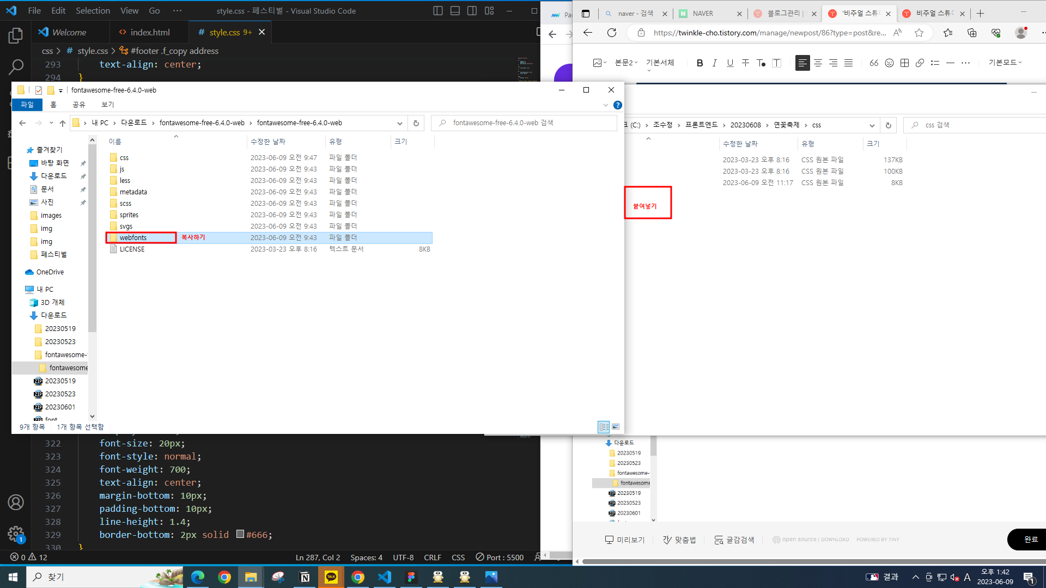Open the 보기 tab in File Explorer
The width and height of the screenshot is (1046, 588).
click(107, 105)
